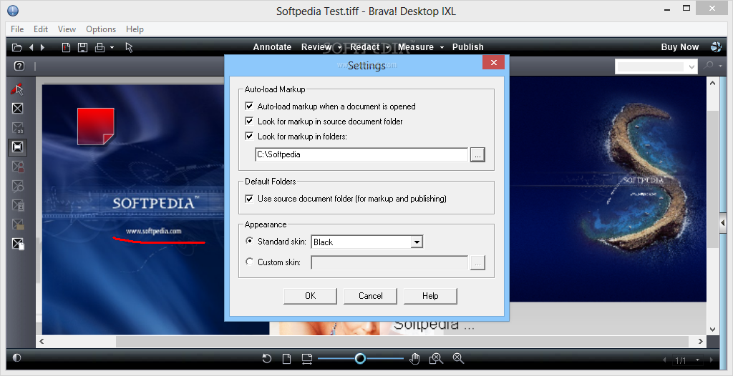
Task: Print using the printer icon
Action: pos(99,47)
